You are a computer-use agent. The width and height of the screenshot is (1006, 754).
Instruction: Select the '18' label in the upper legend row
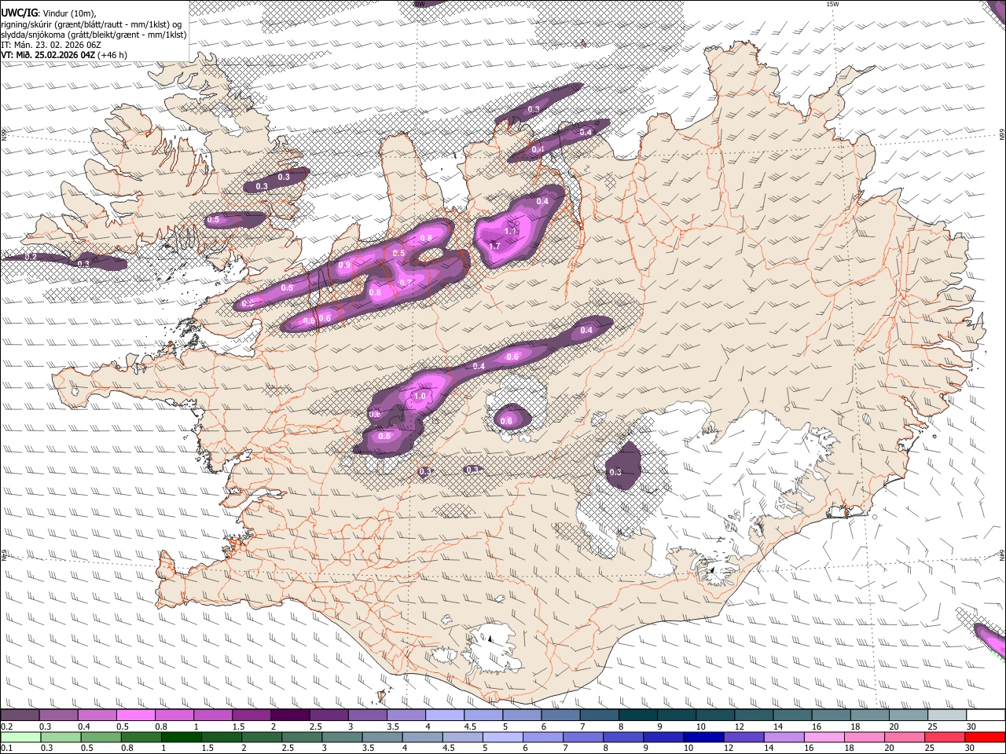[x=855, y=727]
